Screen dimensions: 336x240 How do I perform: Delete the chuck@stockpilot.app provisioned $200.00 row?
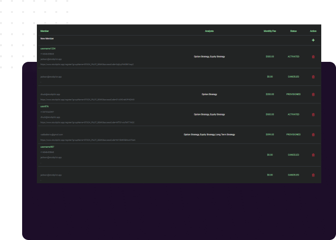pyautogui.click(x=313, y=94)
